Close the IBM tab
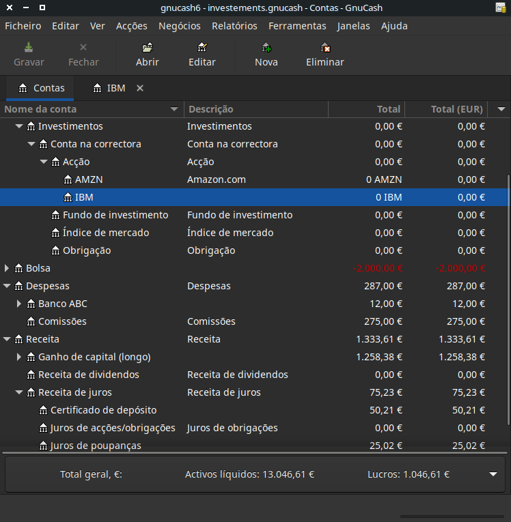 (140, 88)
